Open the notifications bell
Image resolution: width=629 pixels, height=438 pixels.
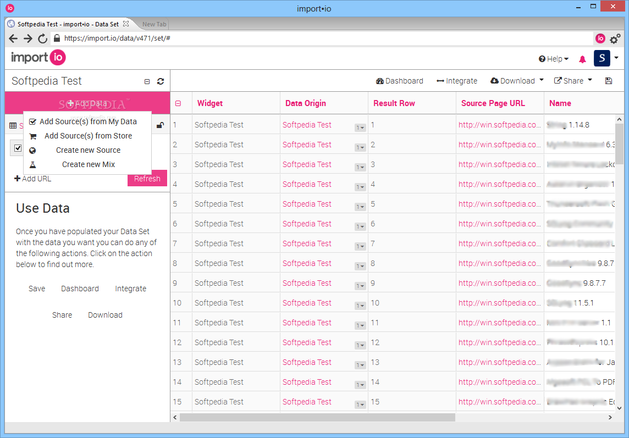[582, 59]
